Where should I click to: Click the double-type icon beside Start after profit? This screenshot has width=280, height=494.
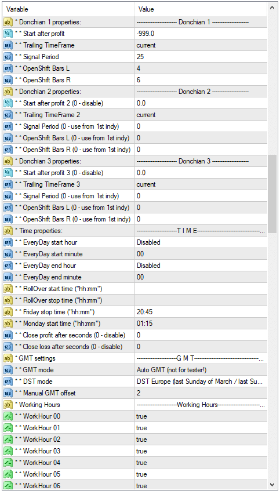point(8,34)
